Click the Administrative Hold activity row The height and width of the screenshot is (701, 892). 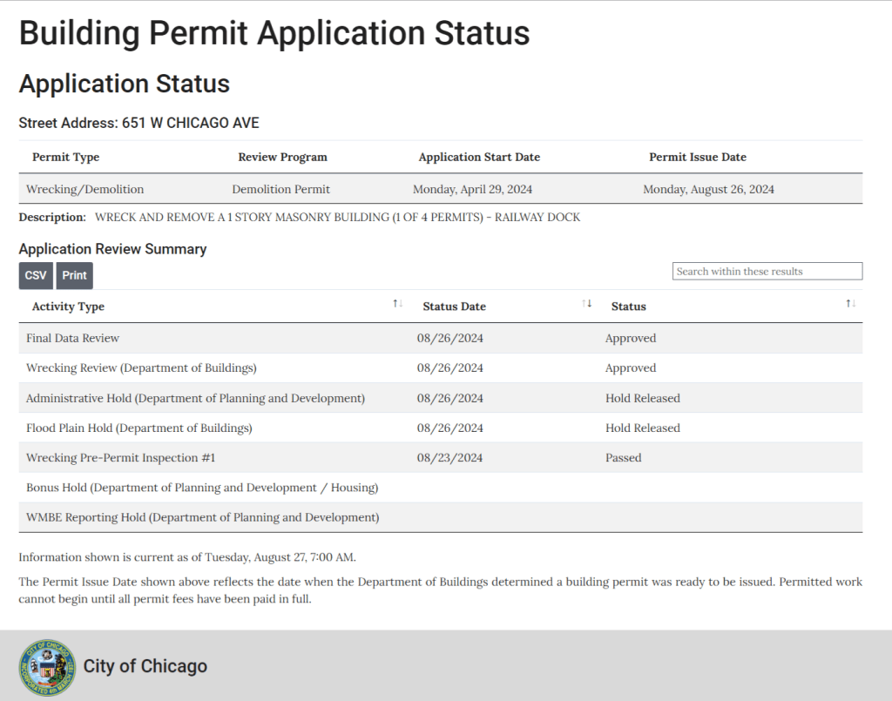pyautogui.click(x=195, y=398)
